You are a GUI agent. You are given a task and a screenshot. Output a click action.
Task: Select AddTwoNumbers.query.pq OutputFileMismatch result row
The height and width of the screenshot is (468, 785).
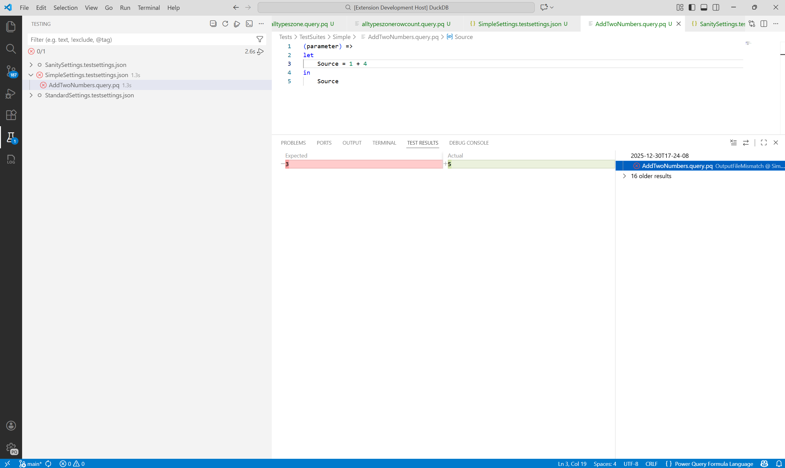click(700, 166)
